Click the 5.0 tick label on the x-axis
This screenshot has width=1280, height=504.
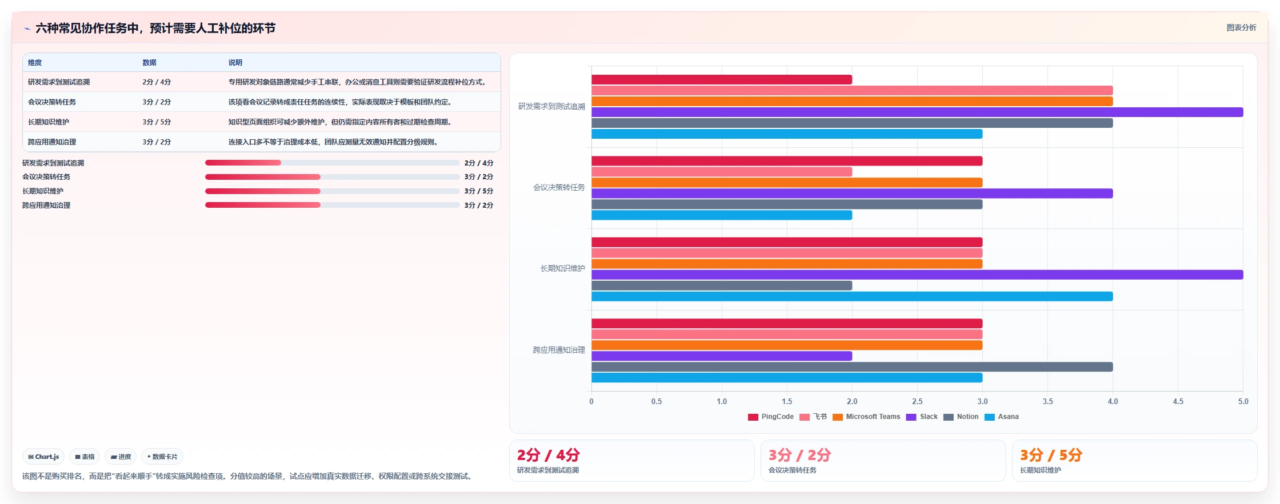(x=1243, y=402)
